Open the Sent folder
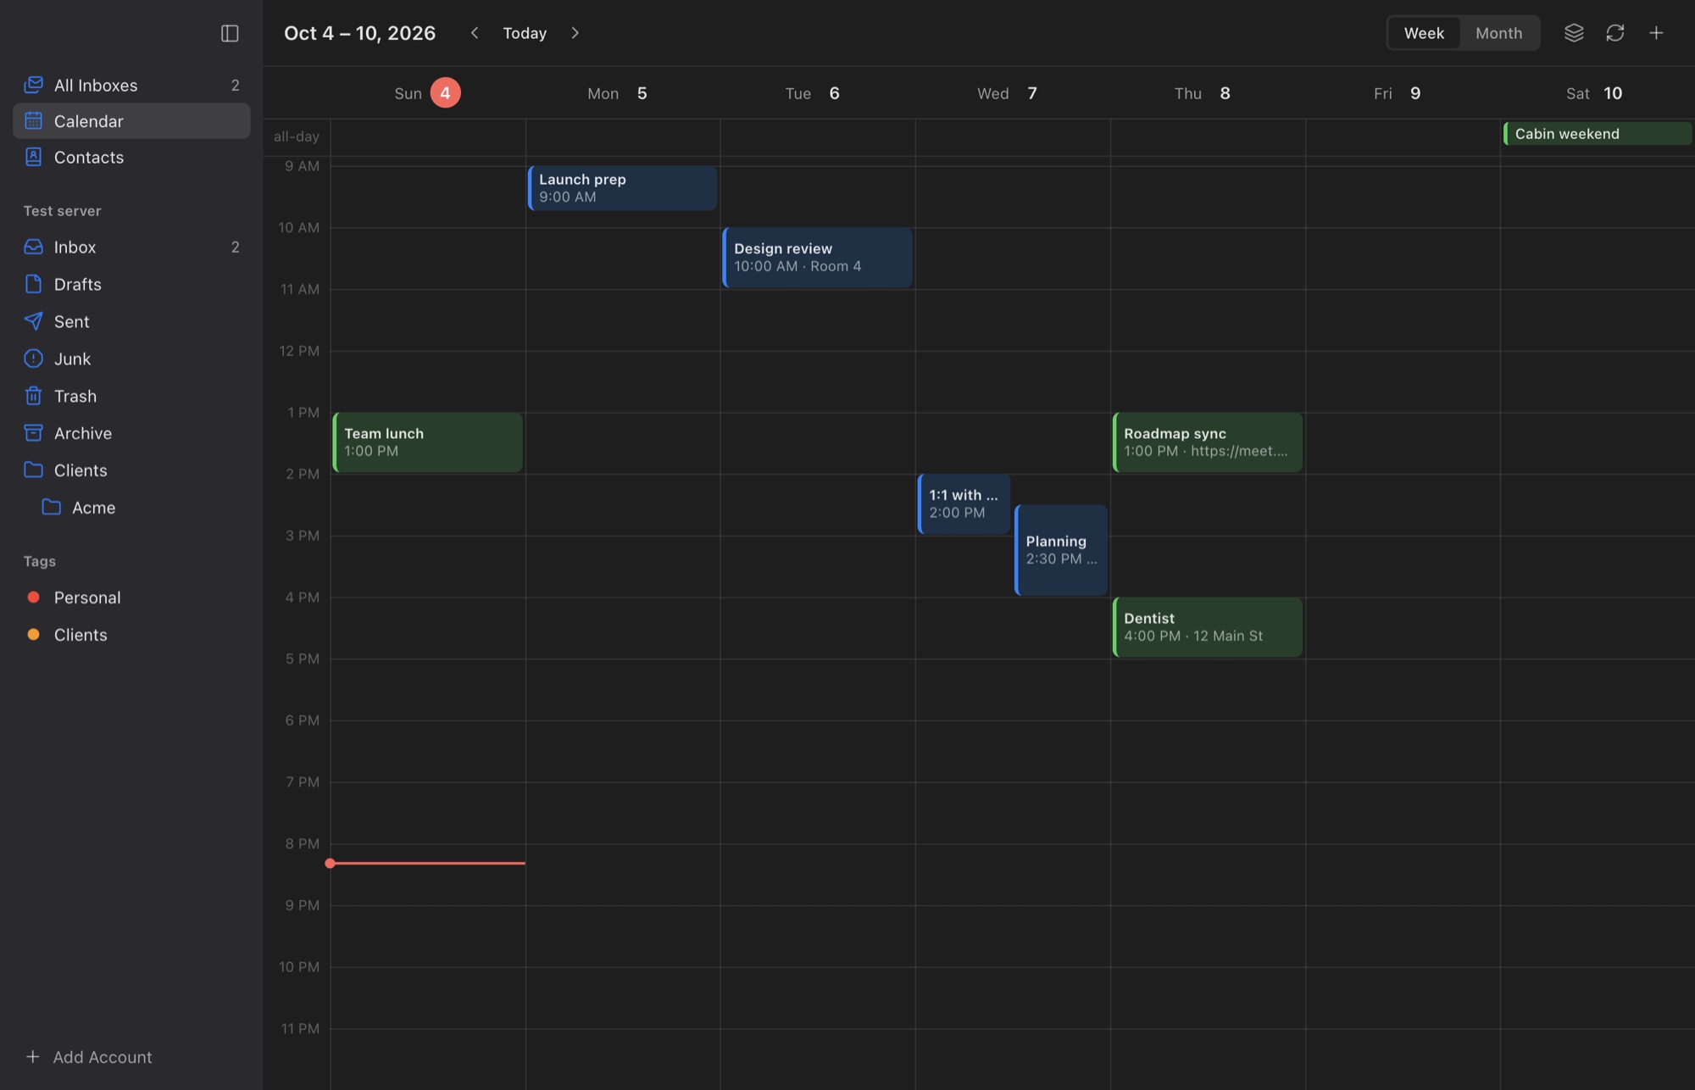Image resolution: width=1695 pixels, height=1090 pixels. pos(131,321)
